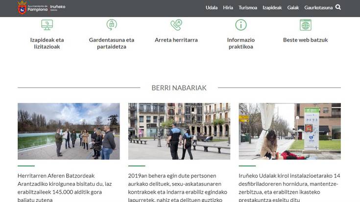
Task: Open the Gaiak menu
Action: [293, 7]
